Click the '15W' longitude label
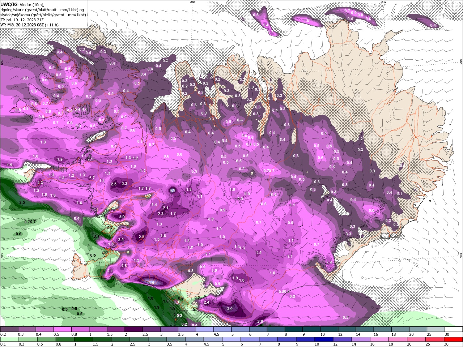The image size is (463, 347). [x=383, y=2]
